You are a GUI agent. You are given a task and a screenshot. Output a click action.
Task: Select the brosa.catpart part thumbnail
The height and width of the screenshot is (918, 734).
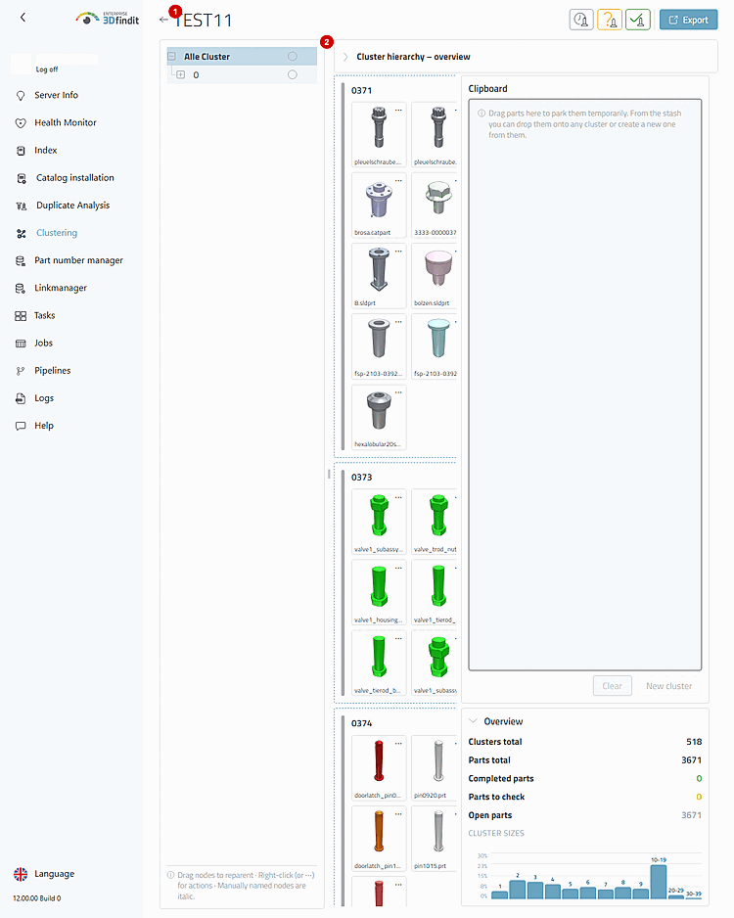pyautogui.click(x=379, y=205)
